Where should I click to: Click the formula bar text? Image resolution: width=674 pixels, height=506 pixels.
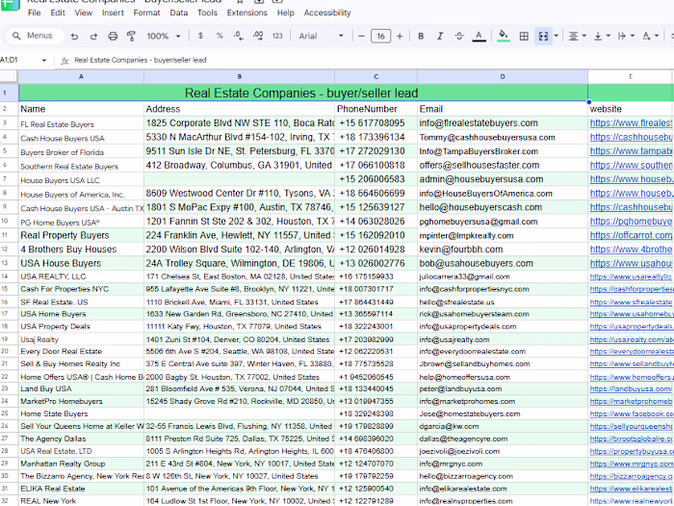coord(141,60)
